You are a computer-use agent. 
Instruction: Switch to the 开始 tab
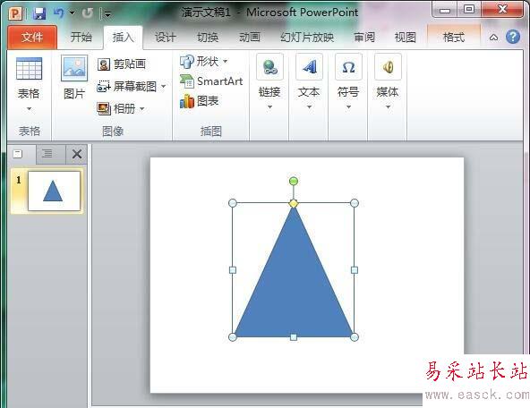click(x=81, y=37)
